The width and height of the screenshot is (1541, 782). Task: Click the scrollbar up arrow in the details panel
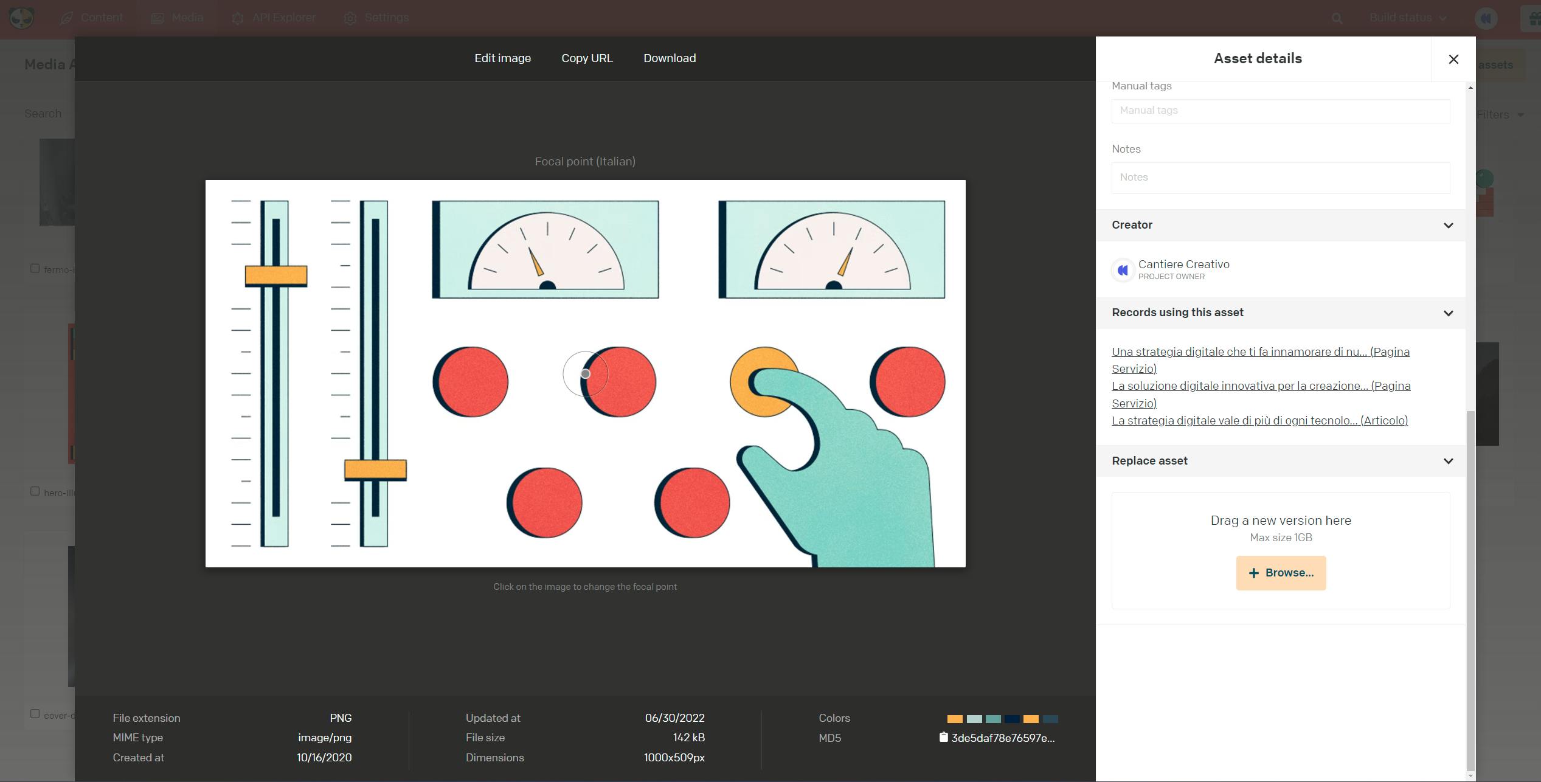[1470, 88]
